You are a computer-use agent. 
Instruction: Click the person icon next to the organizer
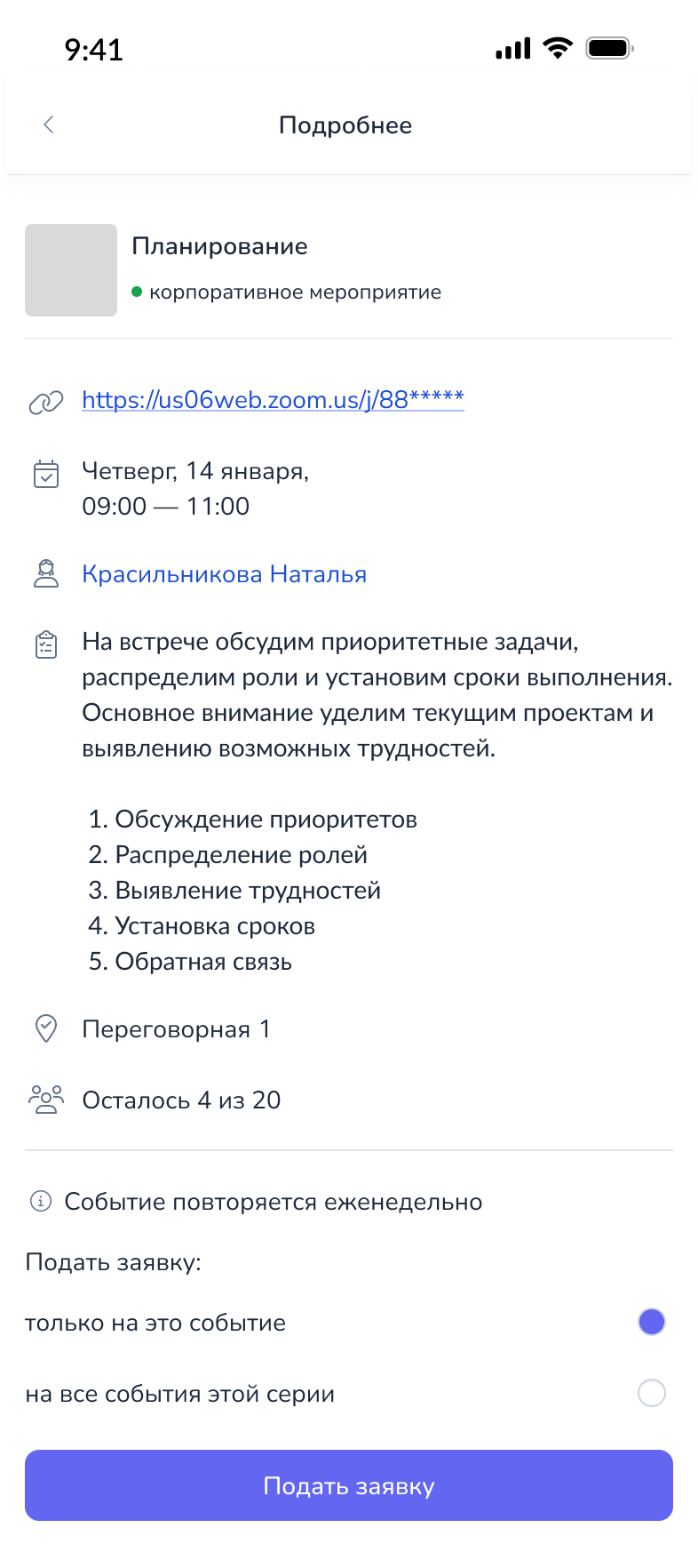click(45, 573)
